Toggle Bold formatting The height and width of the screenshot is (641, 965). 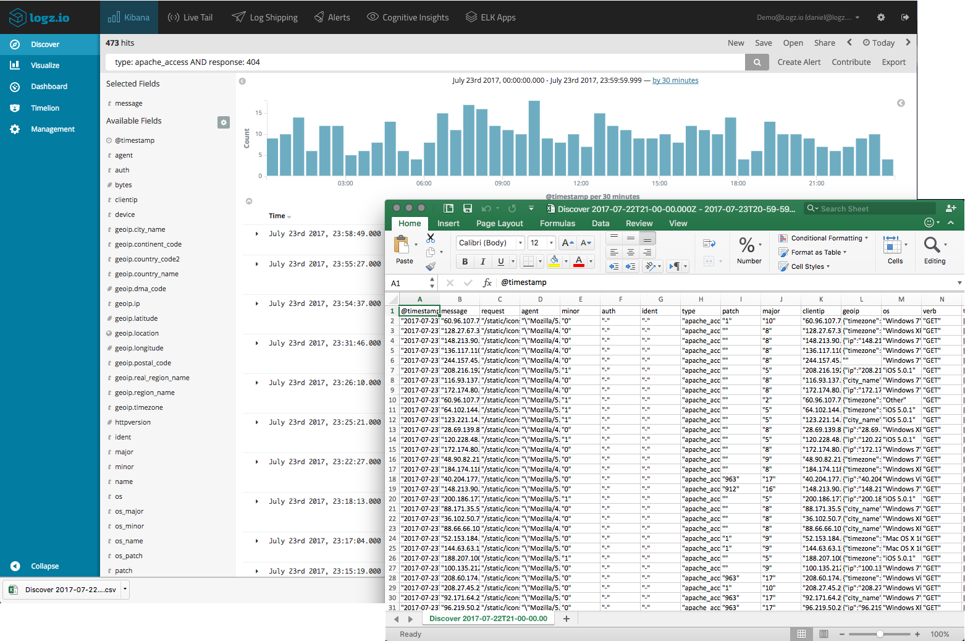click(x=465, y=261)
